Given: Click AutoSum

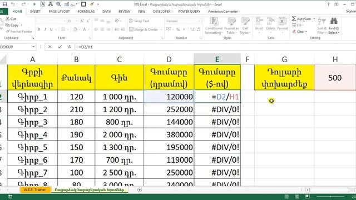Looking at the screenshot, I should 301,19.
